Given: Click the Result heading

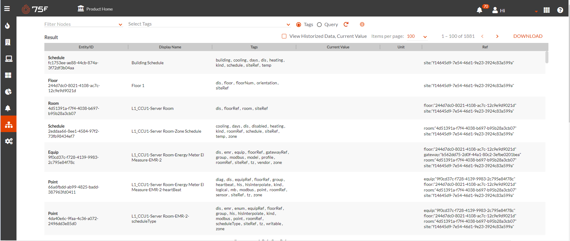Looking at the screenshot, I should click(51, 38).
